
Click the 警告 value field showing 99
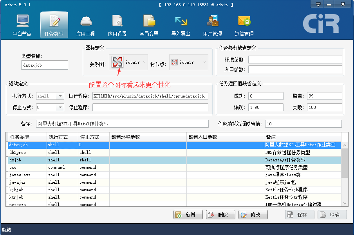pos(324,96)
